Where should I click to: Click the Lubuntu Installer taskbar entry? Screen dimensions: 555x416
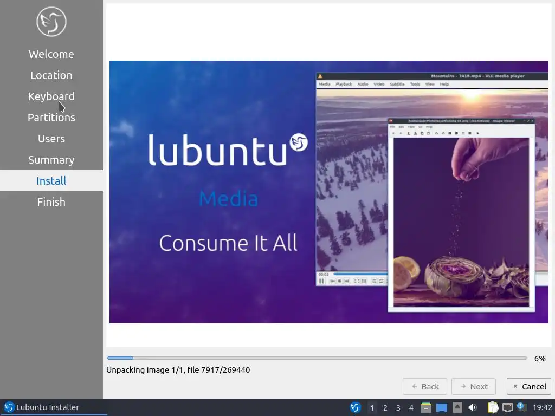click(x=54, y=407)
